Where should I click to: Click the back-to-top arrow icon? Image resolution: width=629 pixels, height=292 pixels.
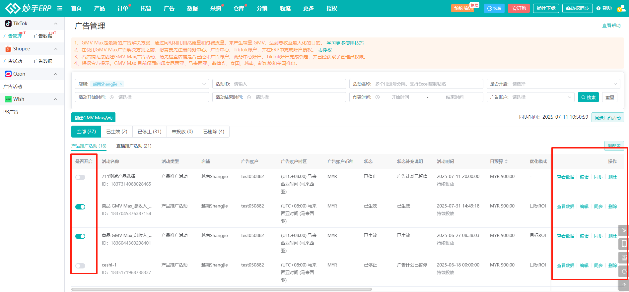[x=624, y=285]
